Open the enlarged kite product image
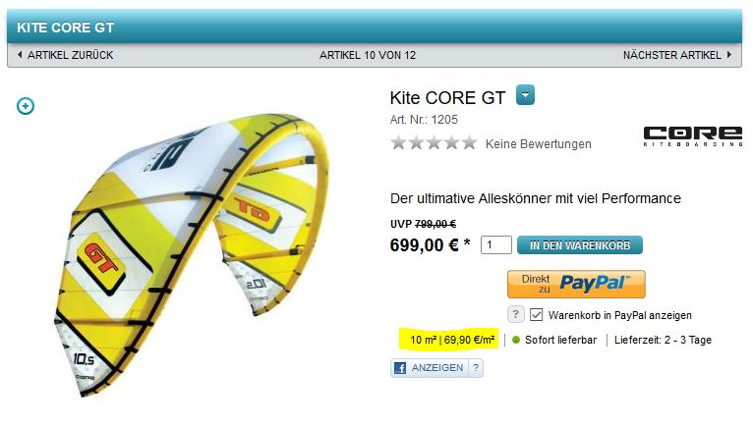 pyautogui.click(x=192, y=254)
